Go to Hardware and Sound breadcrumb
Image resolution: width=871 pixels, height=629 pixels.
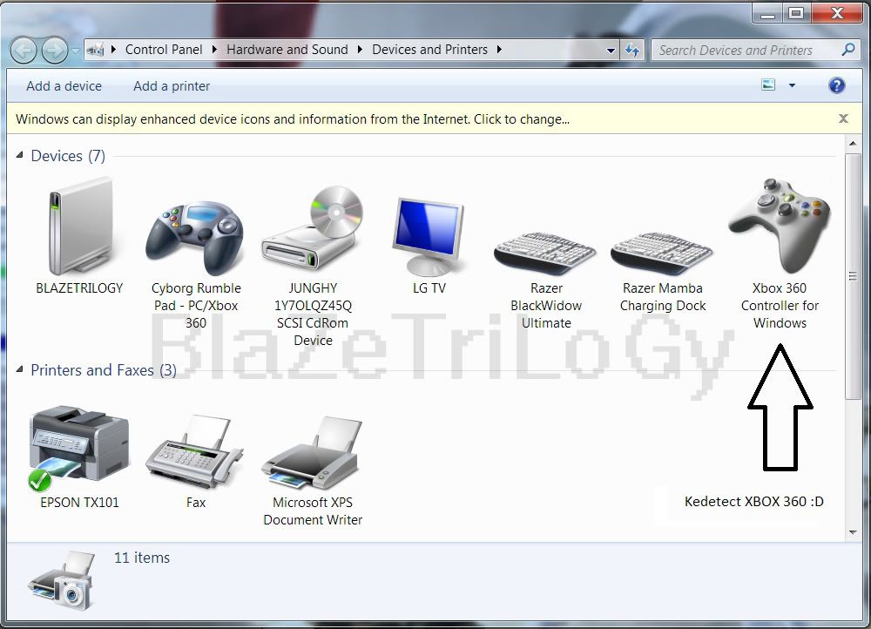[287, 50]
